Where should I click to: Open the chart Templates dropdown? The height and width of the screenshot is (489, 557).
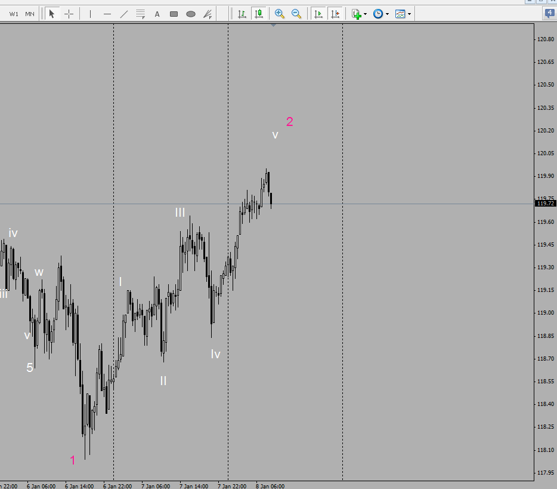tap(401, 14)
